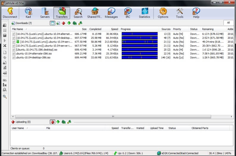Image resolution: width=236 pixels, height=156 pixels.
Task: Open the IRC chat page
Action: pyautogui.click(x=128, y=13)
